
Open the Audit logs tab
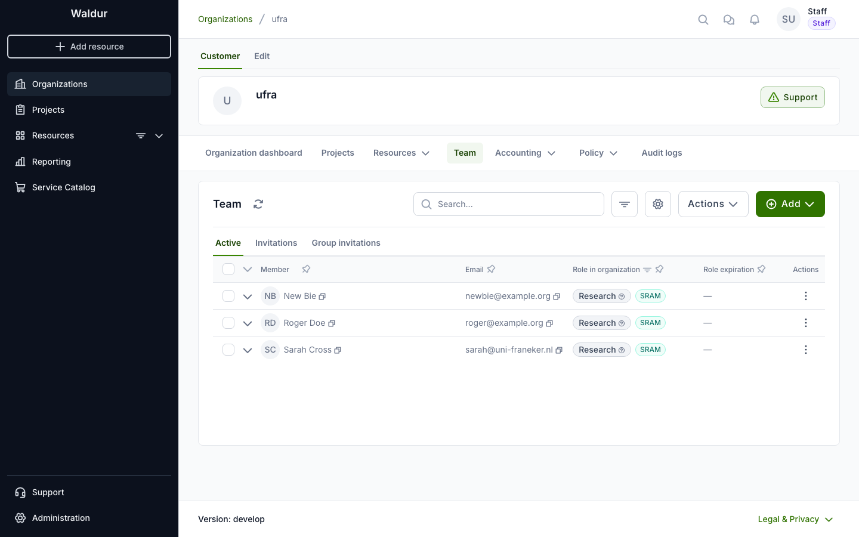[x=662, y=153]
